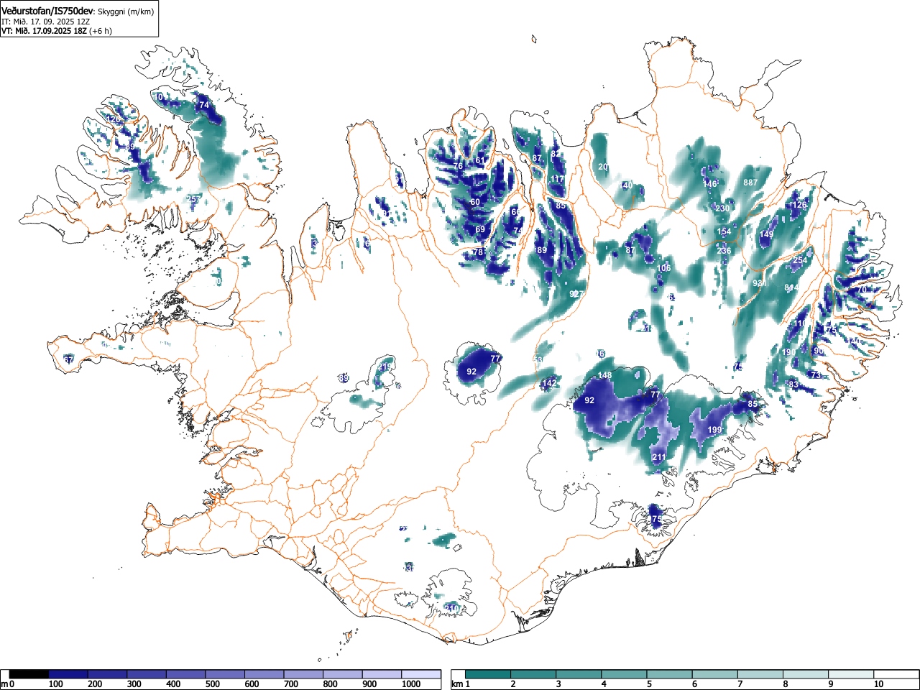Select the 90 value label
This screenshot has width=920, height=690.
click(x=818, y=351)
